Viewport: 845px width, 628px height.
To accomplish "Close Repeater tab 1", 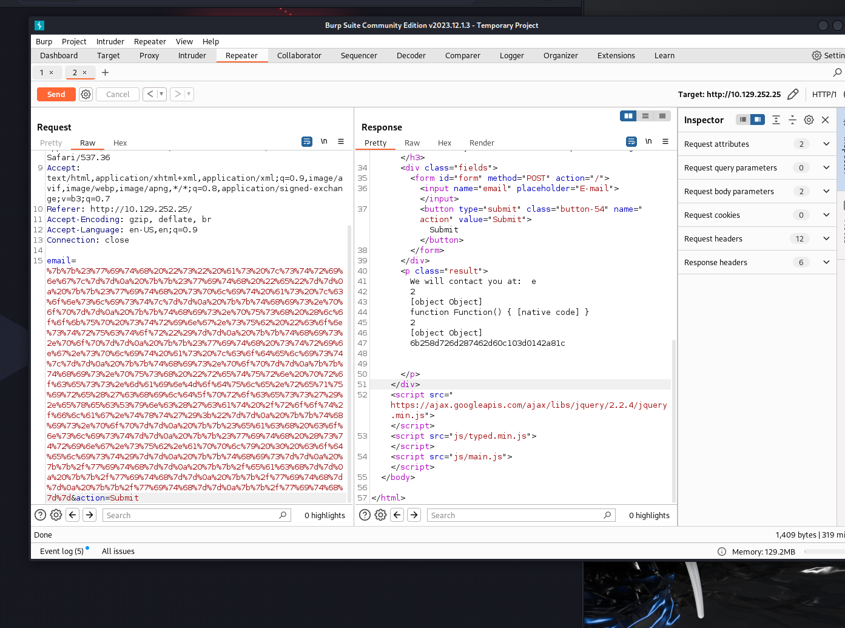I will point(51,72).
